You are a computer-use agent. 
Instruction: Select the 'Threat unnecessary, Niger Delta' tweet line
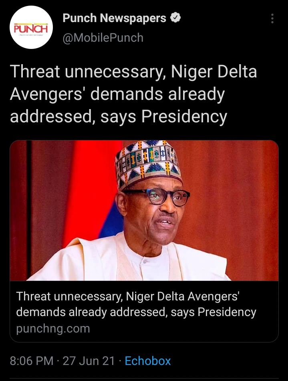click(133, 72)
